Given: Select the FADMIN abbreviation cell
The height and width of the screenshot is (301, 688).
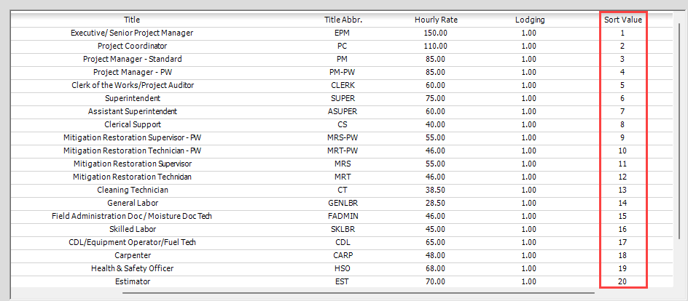Looking at the screenshot, I should point(343,216).
